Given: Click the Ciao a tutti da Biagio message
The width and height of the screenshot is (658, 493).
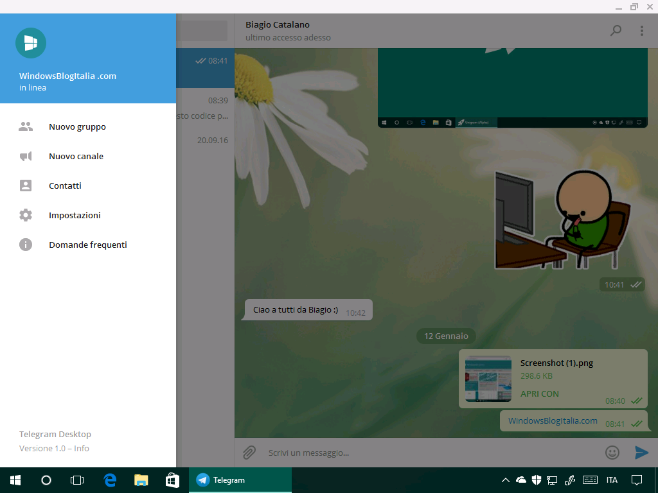Looking at the screenshot, I should [307, 310].
